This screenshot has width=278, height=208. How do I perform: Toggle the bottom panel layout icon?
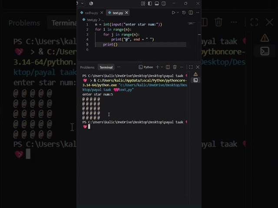coord(157,3)
